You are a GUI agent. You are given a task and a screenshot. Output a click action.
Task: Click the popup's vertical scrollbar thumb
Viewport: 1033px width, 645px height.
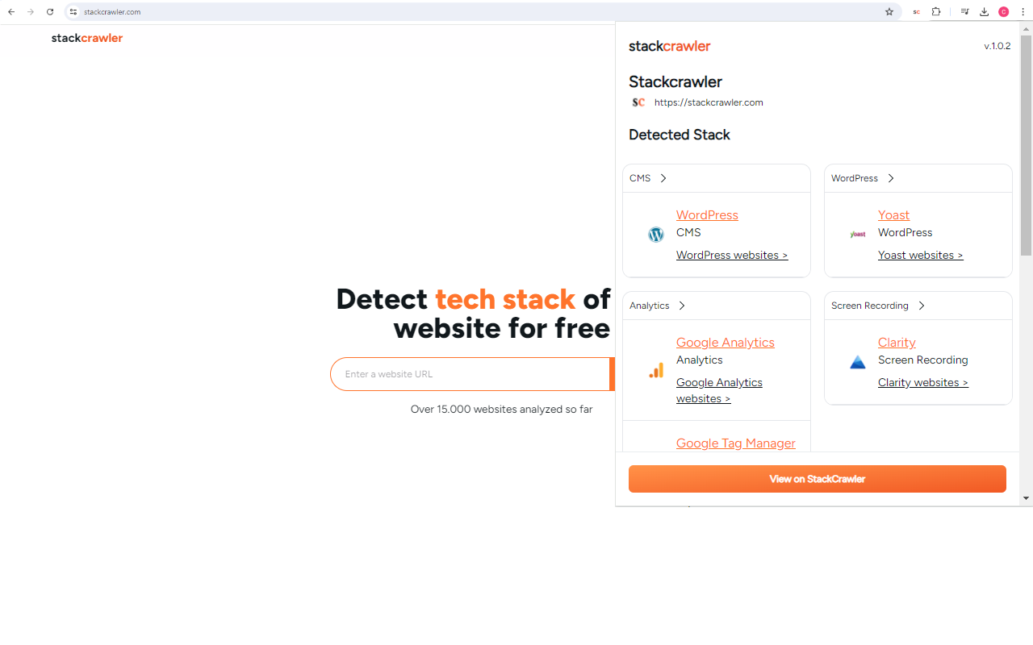click(1027, 145)
